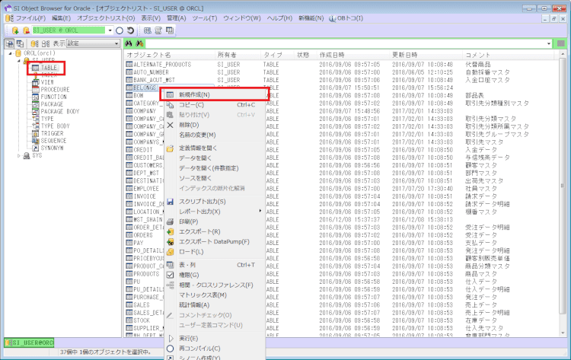Click the connect to database icon
Image resolution: width=571 pixels, height=360 pixels.
click(x=15, y=30)
